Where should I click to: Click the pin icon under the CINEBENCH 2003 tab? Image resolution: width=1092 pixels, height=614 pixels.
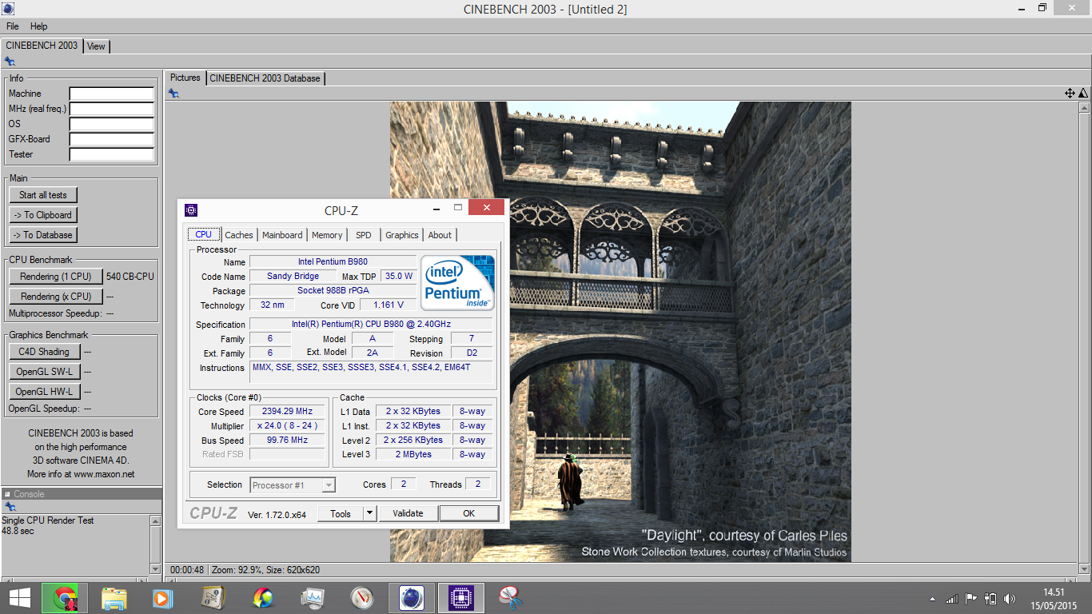[x=10, y=62]
